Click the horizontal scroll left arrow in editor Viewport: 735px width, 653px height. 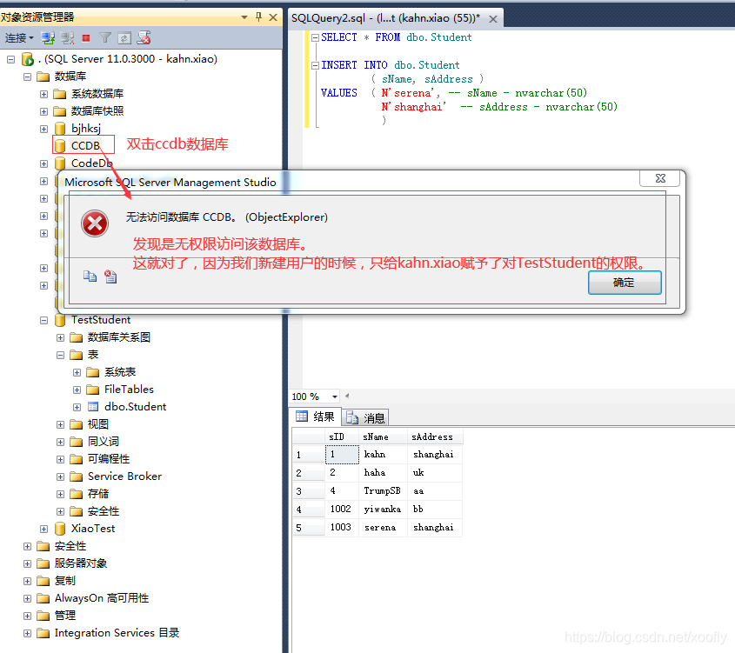[x=347, y=396]
